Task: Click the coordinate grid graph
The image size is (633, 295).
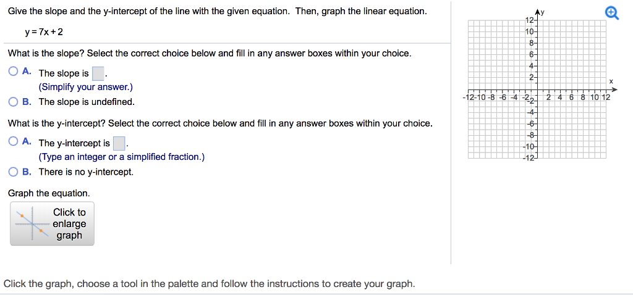Action: (x=537, y=89)
